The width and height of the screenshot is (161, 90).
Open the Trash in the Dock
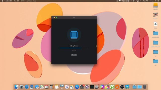coord(144,87)
